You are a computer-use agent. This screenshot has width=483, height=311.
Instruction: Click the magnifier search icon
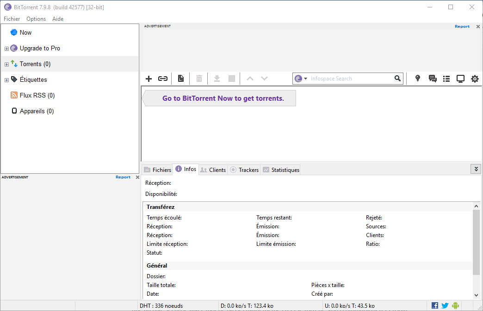(x=398, y=79)
